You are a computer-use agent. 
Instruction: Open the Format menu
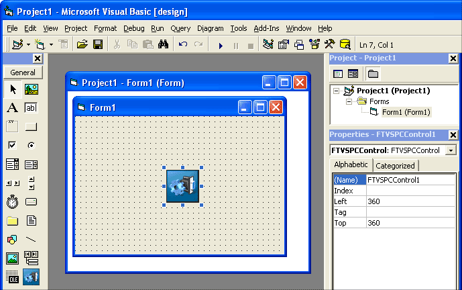pyautogui.click(x=105, y=28)
